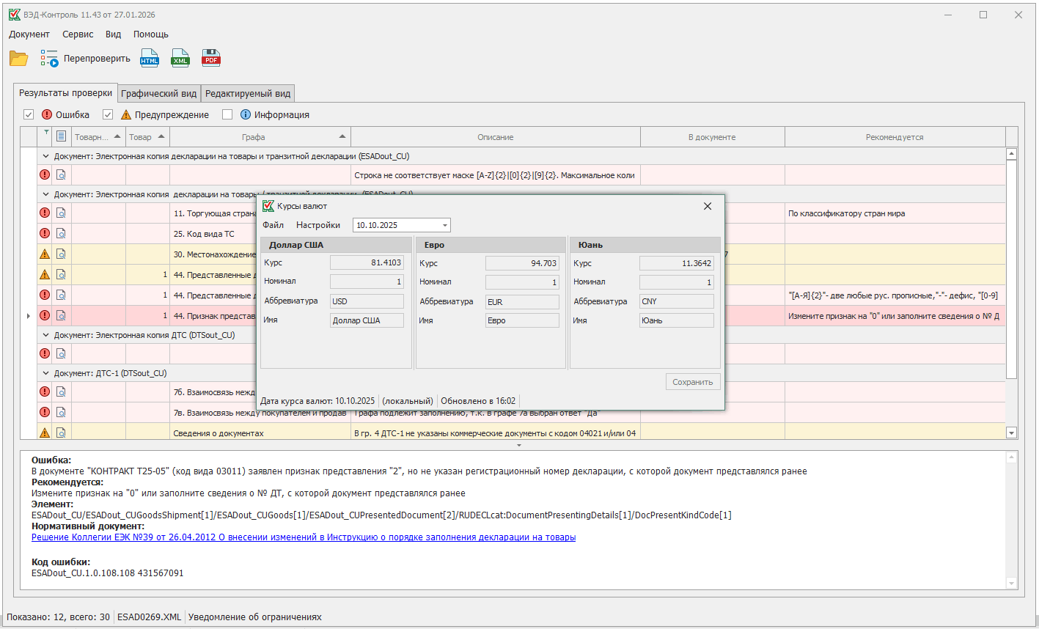Open the currency rate date dropdown
Viewport: 1039px width, 629px height.
click(x=444, y=225)
